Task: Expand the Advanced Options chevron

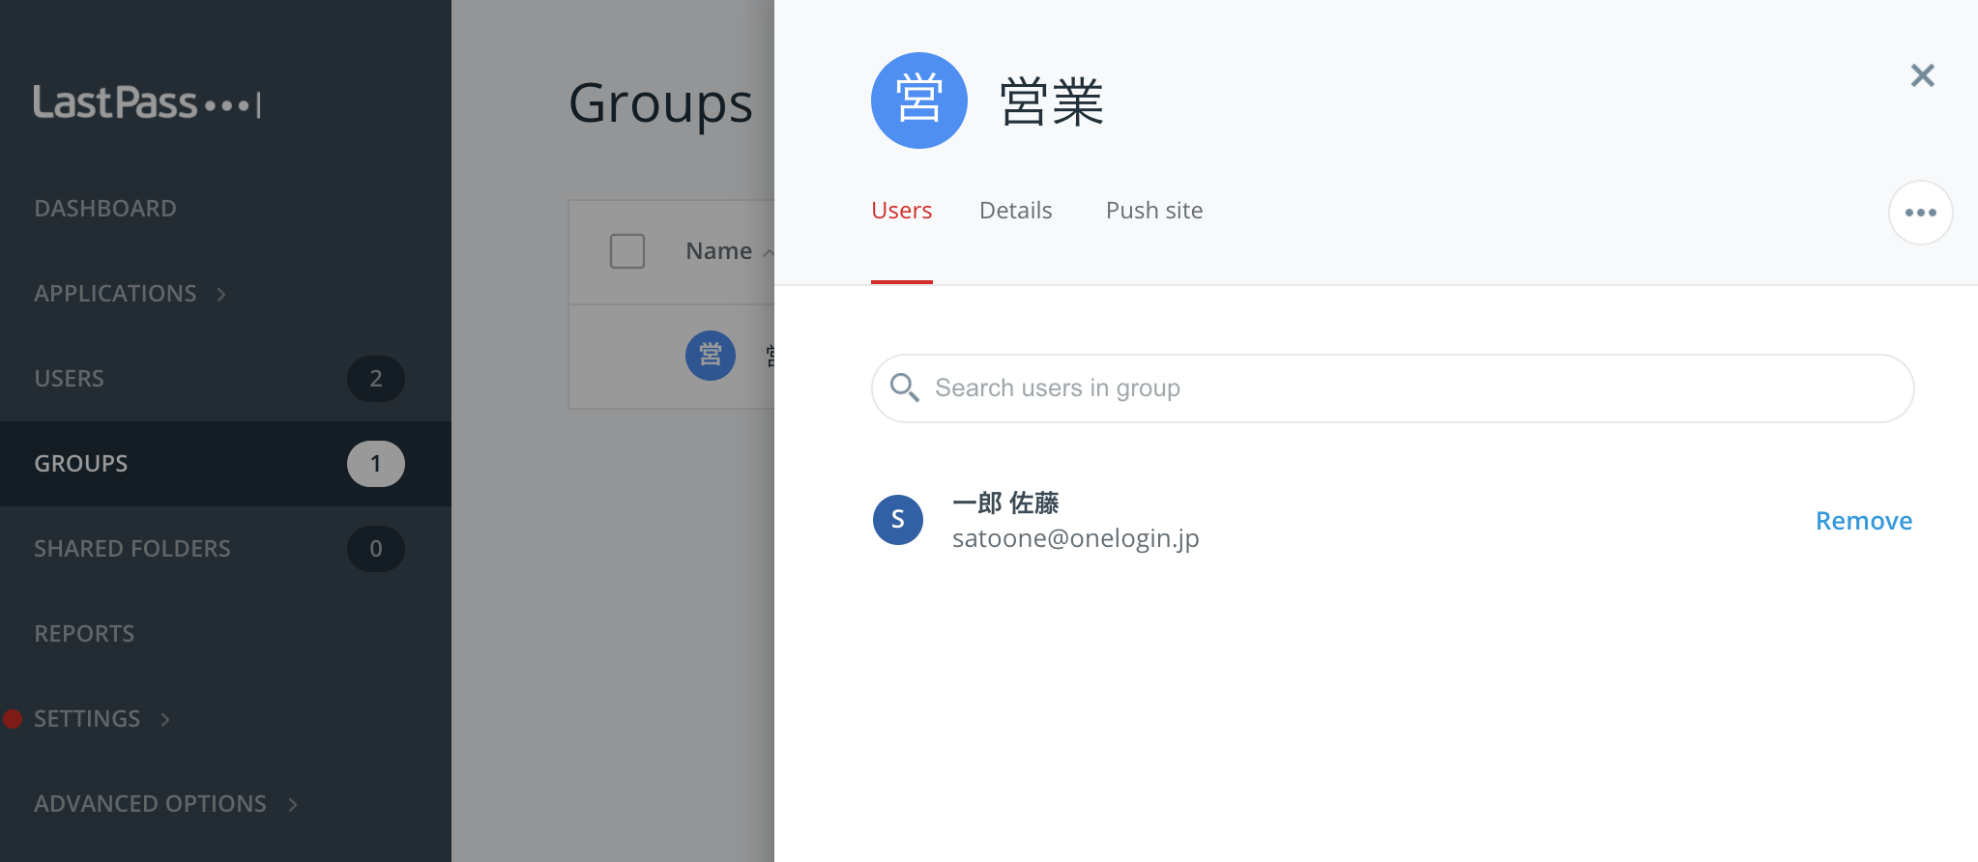Action: point(293,804)
